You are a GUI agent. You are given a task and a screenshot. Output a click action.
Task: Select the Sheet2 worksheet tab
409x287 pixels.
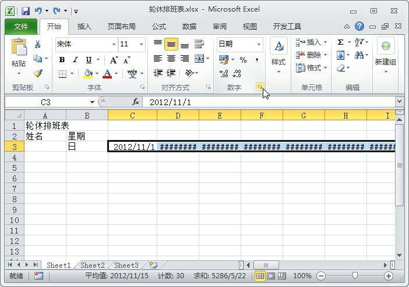(x=92, y=266)
